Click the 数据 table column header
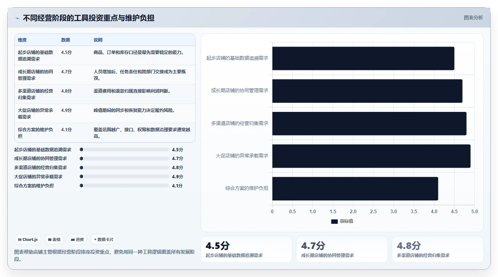The height and width of the screenshot is (277, 498). 65,40
